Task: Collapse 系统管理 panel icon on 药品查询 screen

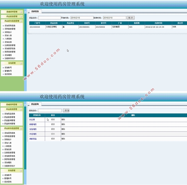Action: point(21,171)
